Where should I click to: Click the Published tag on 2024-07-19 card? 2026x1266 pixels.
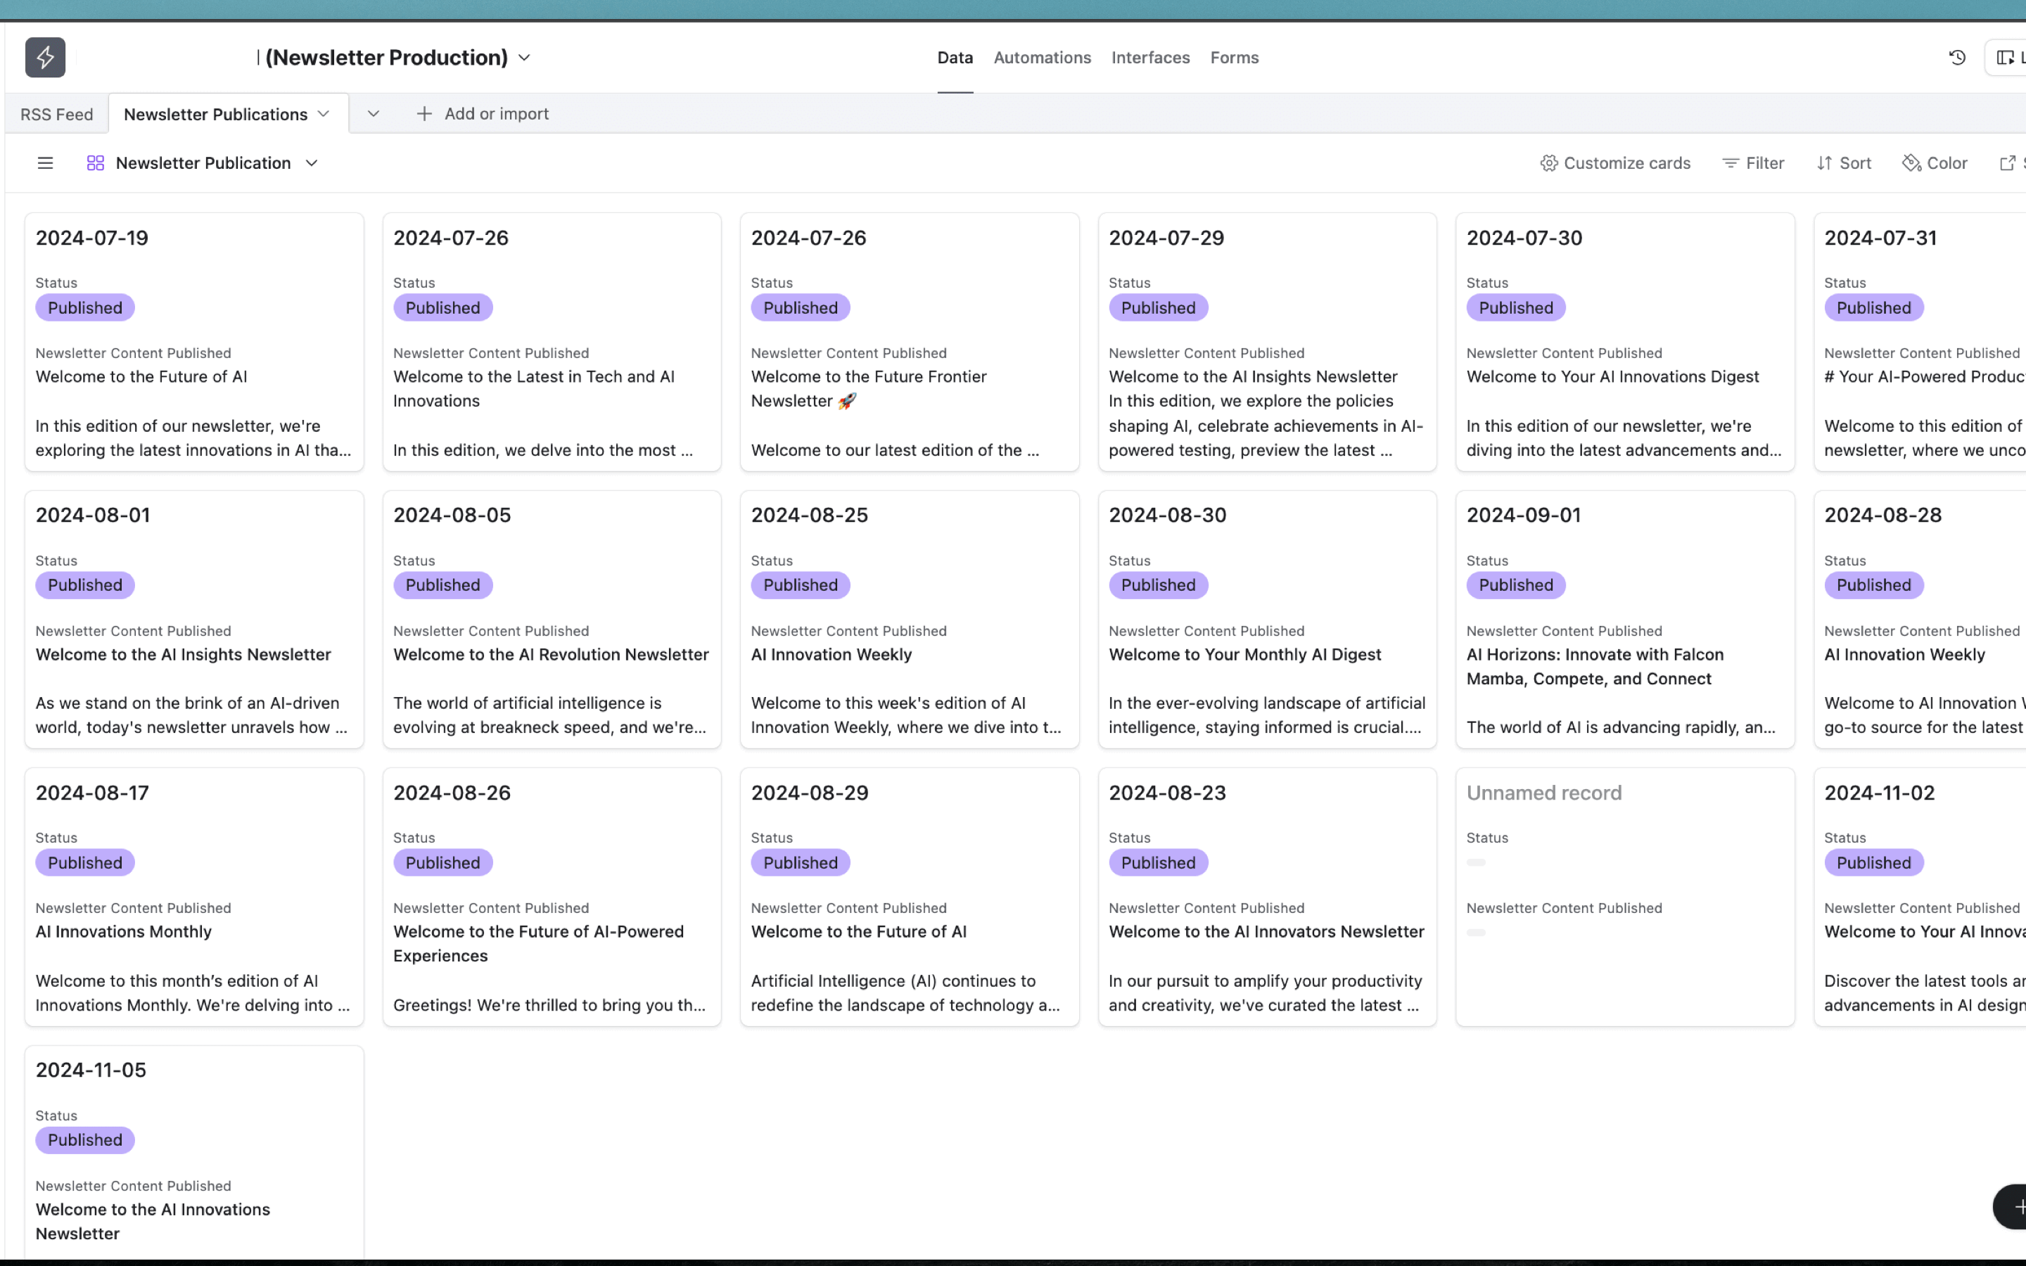(x=84, y=308)
